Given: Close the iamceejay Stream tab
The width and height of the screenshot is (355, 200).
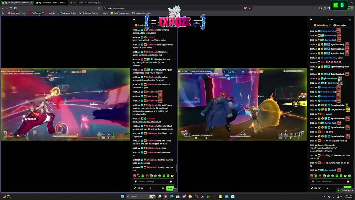Looking at the screenshot, I should coord(32,3).
